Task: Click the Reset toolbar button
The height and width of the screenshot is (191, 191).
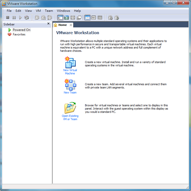Action: click(27, 18)
